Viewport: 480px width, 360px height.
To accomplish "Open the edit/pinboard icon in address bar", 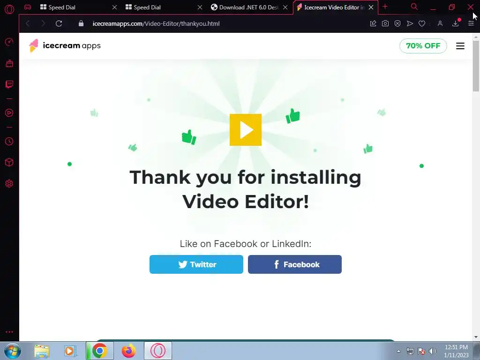I will (x=373, y=23).
